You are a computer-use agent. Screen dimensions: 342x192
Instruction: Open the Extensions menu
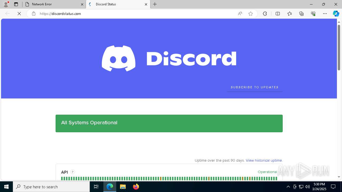point(265,14)
